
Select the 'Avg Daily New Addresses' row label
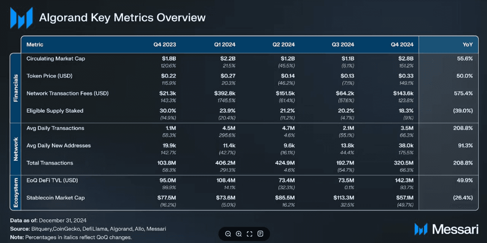pos(58,145)
